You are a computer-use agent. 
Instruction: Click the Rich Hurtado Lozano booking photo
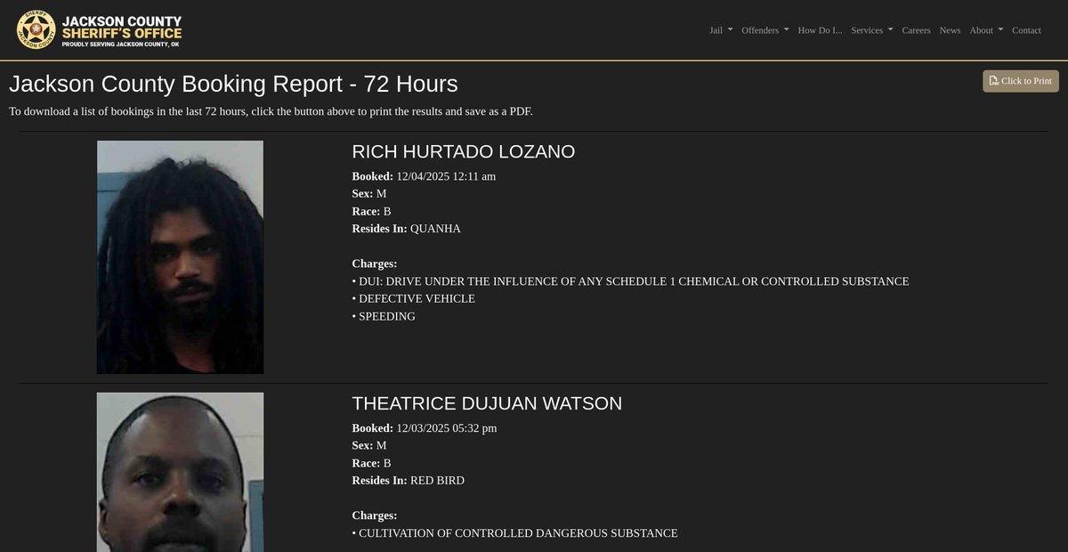[180, 257]
